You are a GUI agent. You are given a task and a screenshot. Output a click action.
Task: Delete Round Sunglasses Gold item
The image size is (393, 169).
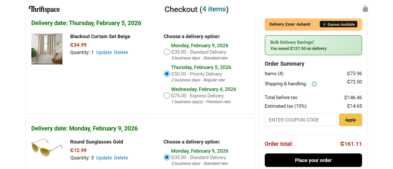point(121,158)
